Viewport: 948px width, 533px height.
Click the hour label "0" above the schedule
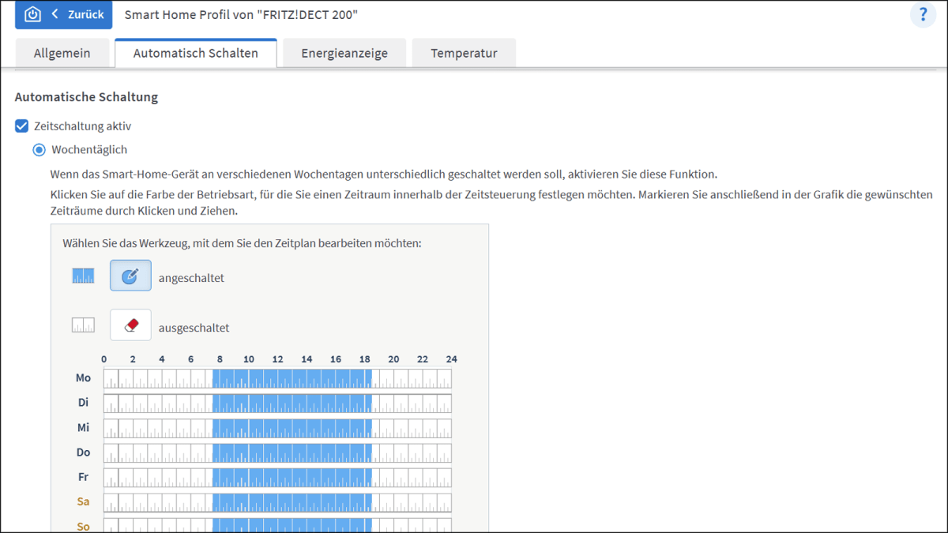point(103,359)
